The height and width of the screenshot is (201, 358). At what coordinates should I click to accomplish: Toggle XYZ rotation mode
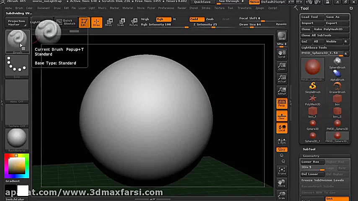282,149
